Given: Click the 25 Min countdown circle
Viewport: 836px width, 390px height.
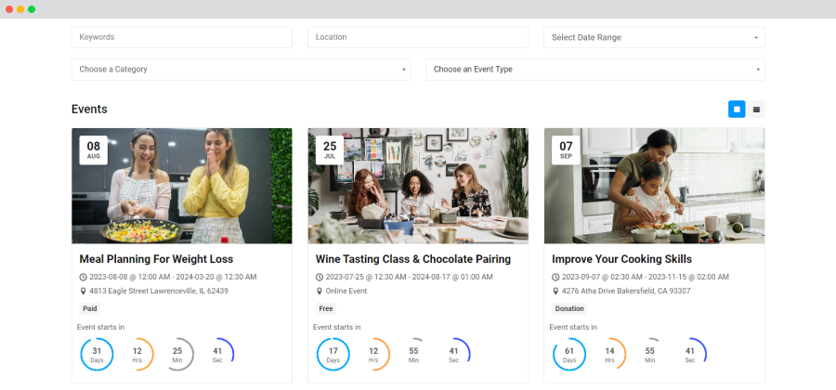Looking at the screenshot, I should pos(177,355).
